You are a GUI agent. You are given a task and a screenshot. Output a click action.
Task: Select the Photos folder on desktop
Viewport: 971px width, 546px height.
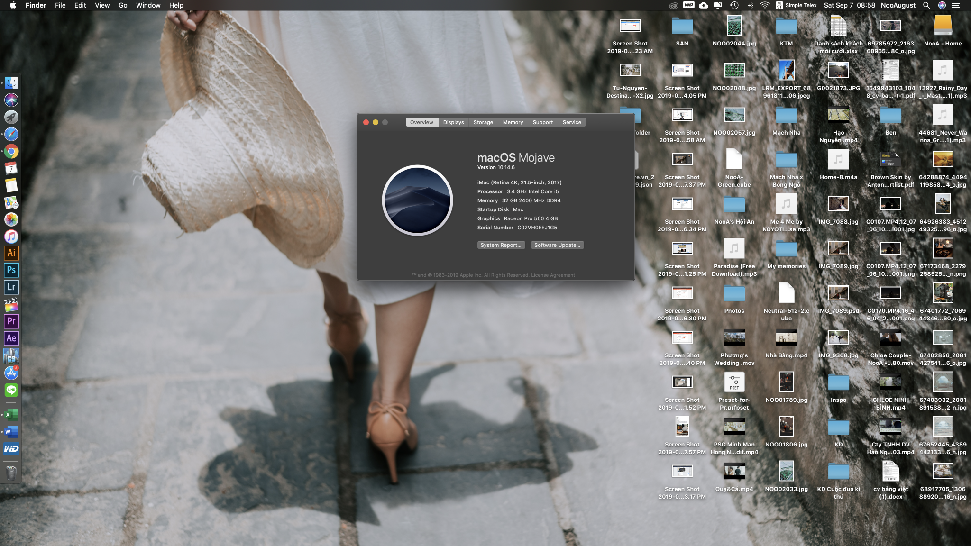click(x=734, y=295)
